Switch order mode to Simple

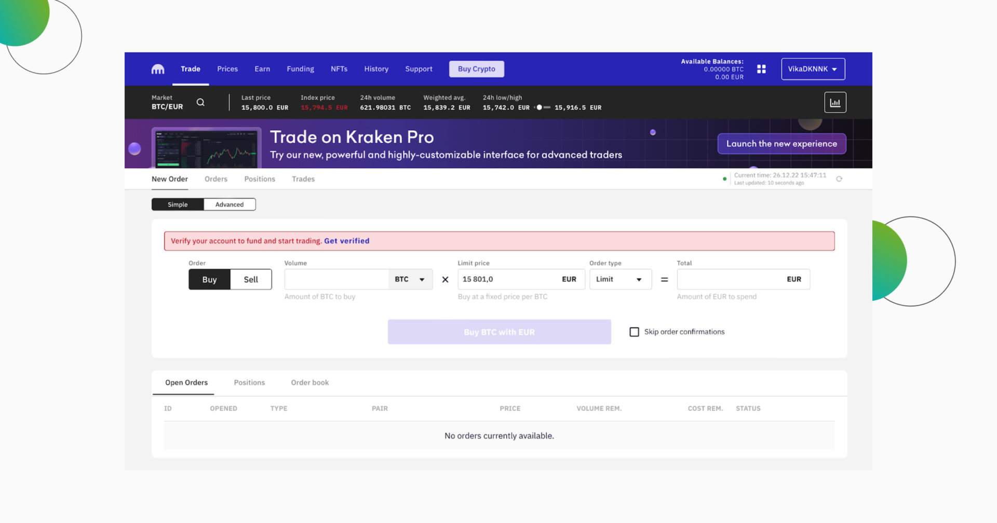(178, 204)
